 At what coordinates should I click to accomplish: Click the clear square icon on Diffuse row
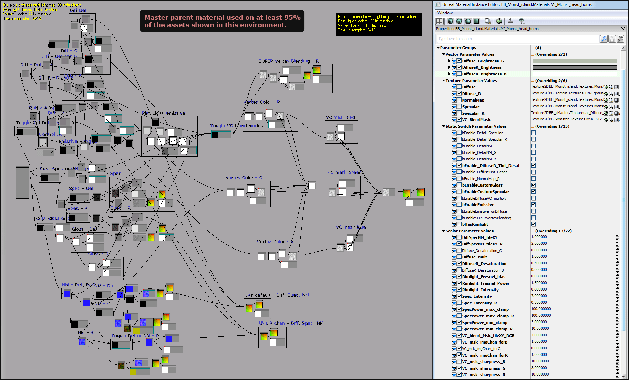coord(616,87)
